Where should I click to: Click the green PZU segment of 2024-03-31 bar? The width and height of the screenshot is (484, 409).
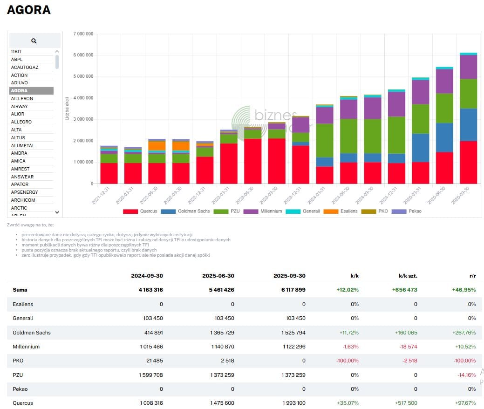coord(325,140)
